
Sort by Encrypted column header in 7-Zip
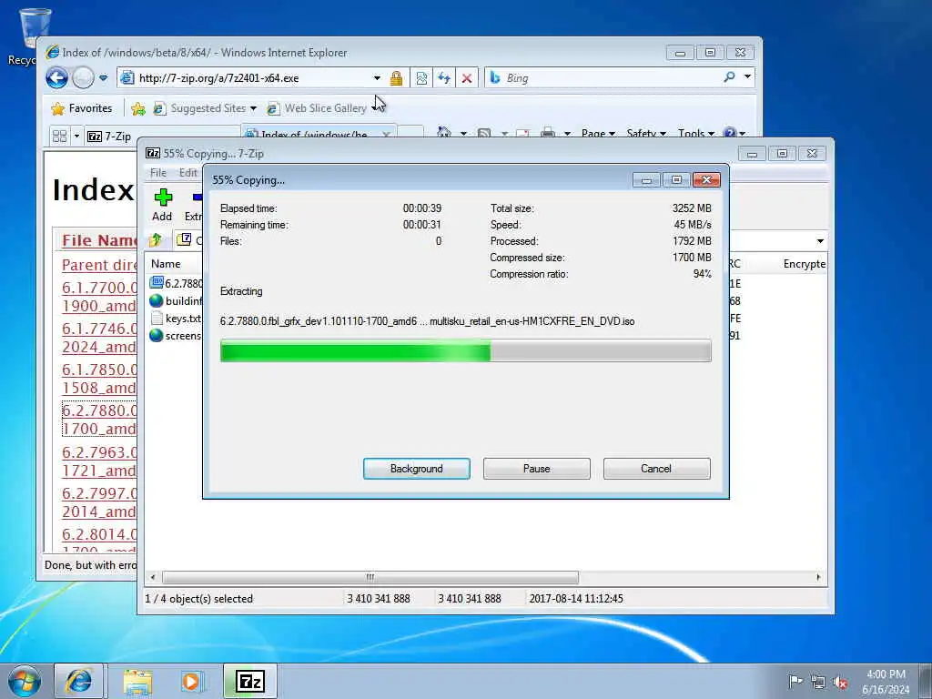pos(805,264)
